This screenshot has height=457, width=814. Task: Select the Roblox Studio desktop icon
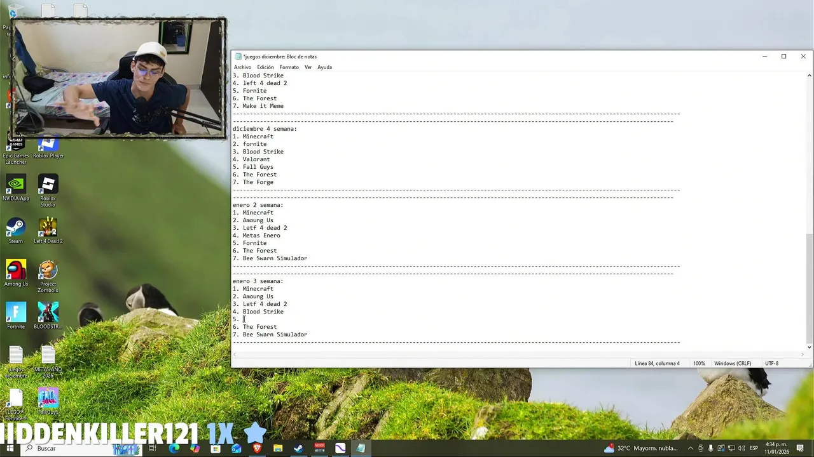(48, 190)
